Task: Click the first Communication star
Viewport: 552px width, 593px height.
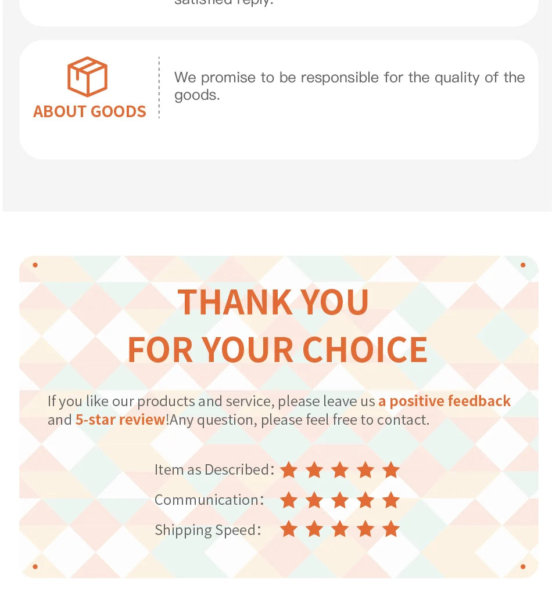Action: [x=289, y=500]
